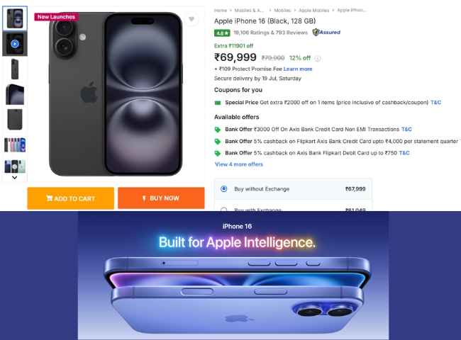Select Buy with Exchange radio button
This screenshot has width=461, height=340.
click(223, 210)
